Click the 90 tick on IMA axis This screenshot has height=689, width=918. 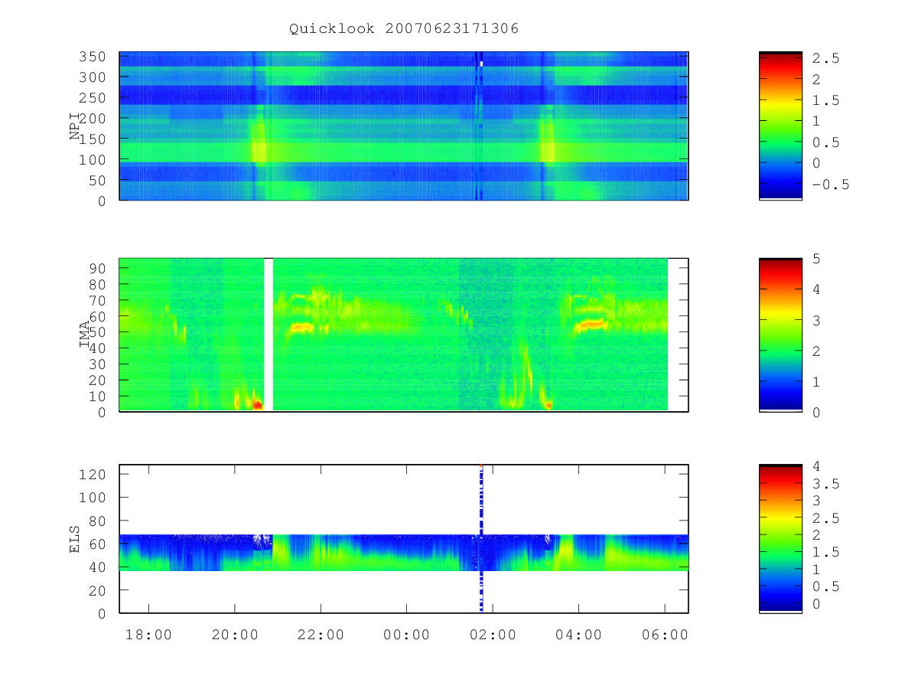coord(98,268)
